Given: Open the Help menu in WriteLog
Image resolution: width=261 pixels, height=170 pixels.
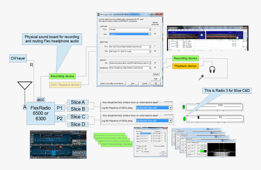Looking at the screenshot, I should coord(203,30).
